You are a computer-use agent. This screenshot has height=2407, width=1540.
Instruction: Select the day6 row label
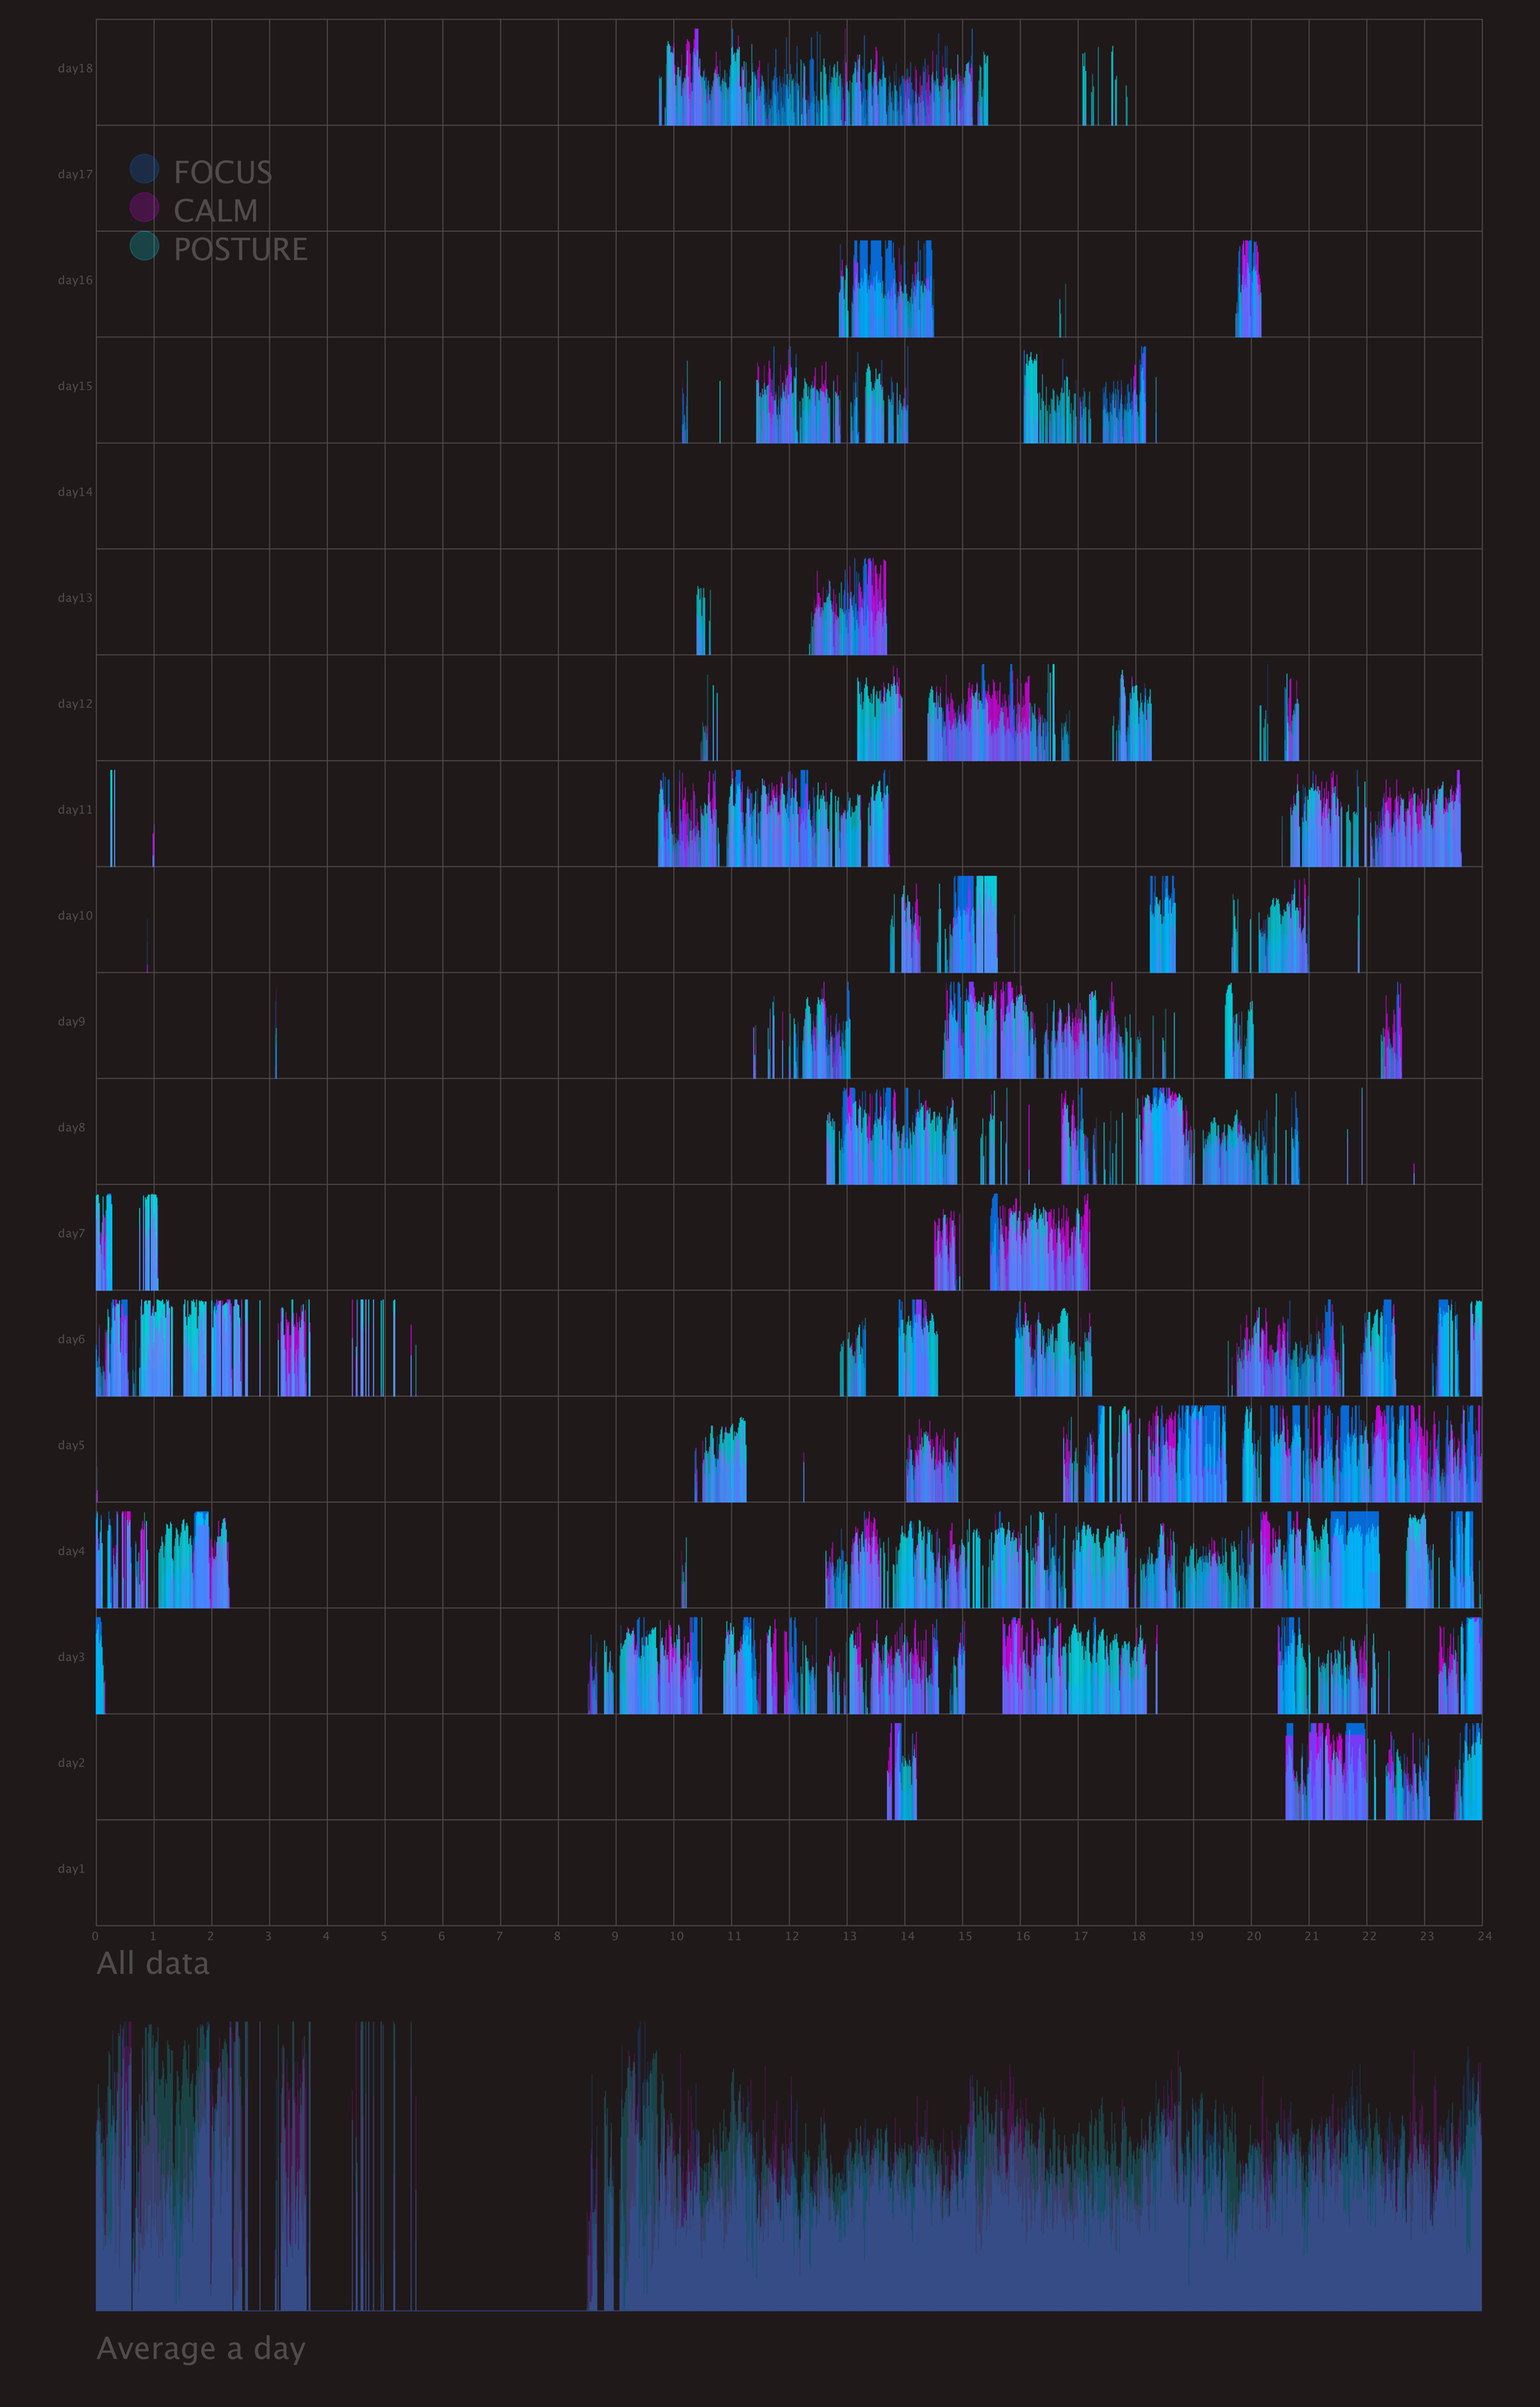(x=71, y=1339)
